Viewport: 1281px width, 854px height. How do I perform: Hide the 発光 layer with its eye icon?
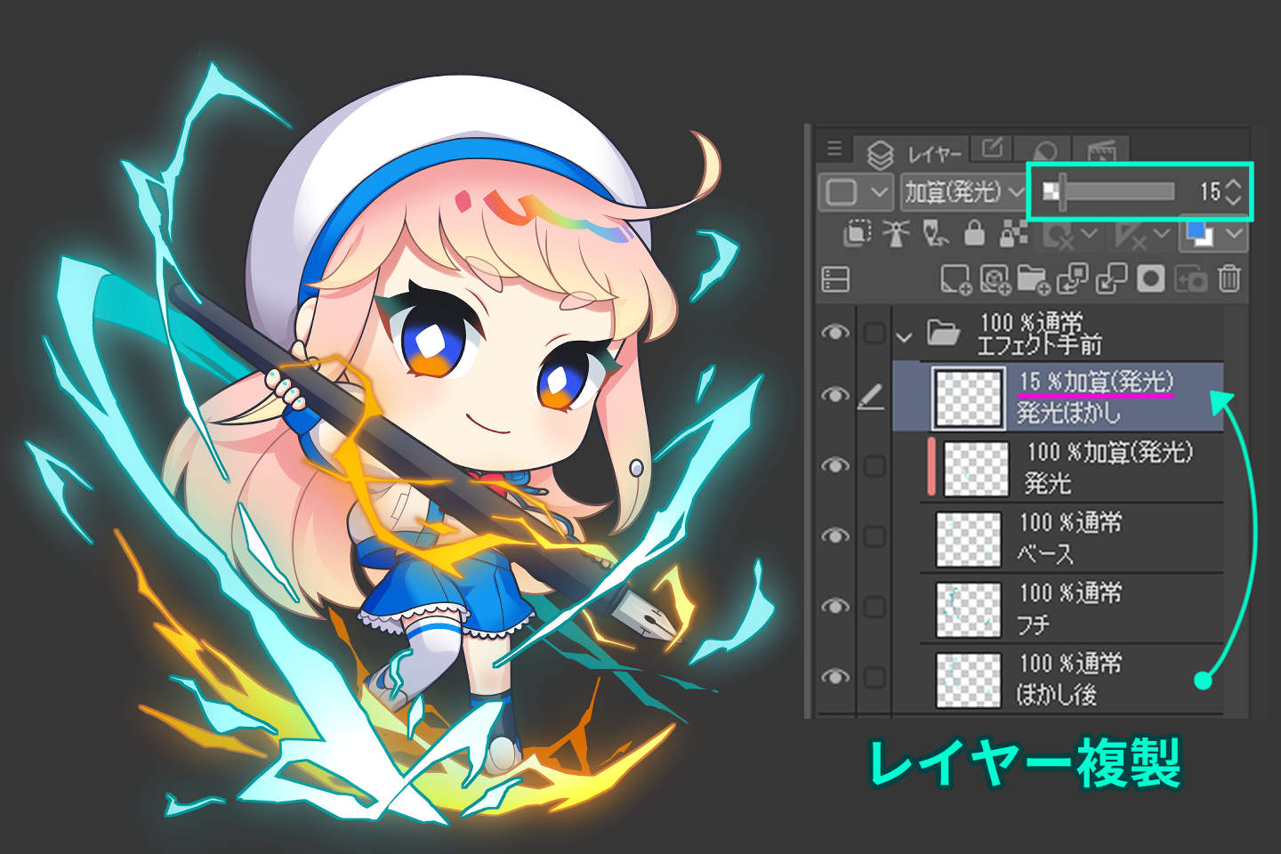(x=834, y=465)
